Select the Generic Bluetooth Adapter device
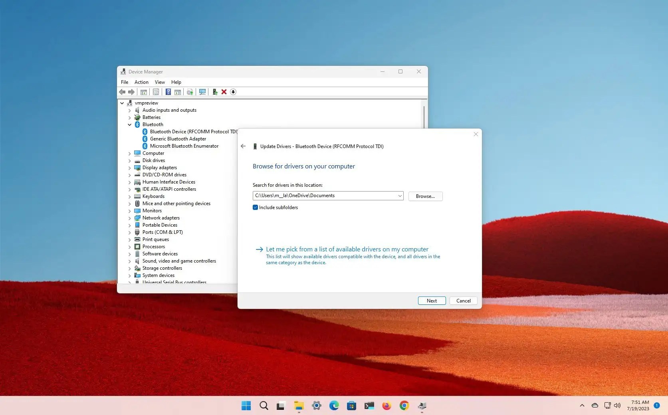 tap(178, 138)
